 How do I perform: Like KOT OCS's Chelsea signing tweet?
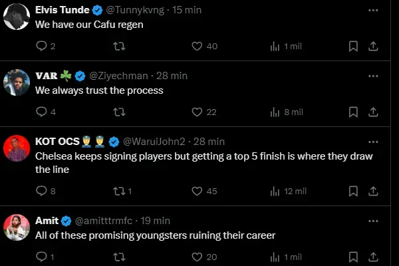point(197,191)
